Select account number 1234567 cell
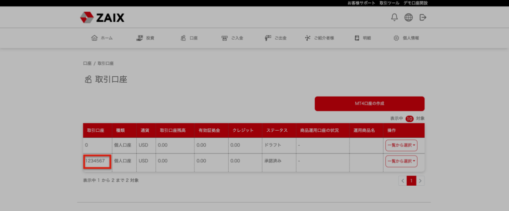The width and height of the screenshot is (509, 211). point(96,161)
